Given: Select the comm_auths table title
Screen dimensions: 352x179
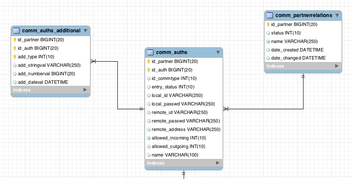Looking at the screenshot, I should click(x=171, y=52).
